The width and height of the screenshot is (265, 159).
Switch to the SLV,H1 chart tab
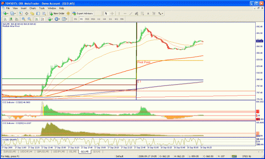tap(97, 151)
